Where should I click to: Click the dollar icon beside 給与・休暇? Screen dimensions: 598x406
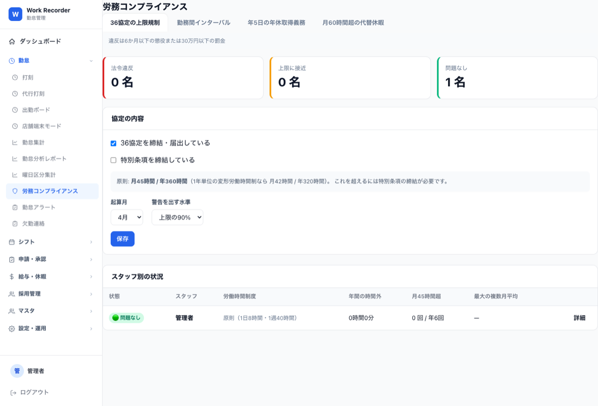point(12,276)
